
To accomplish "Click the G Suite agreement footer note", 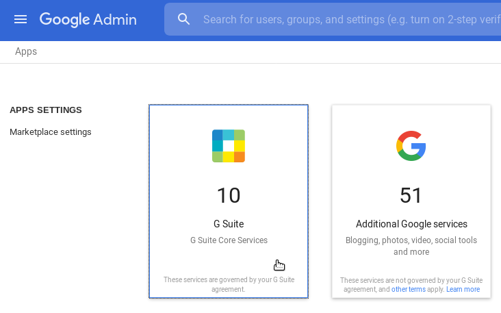I will [x=229, y=284].
